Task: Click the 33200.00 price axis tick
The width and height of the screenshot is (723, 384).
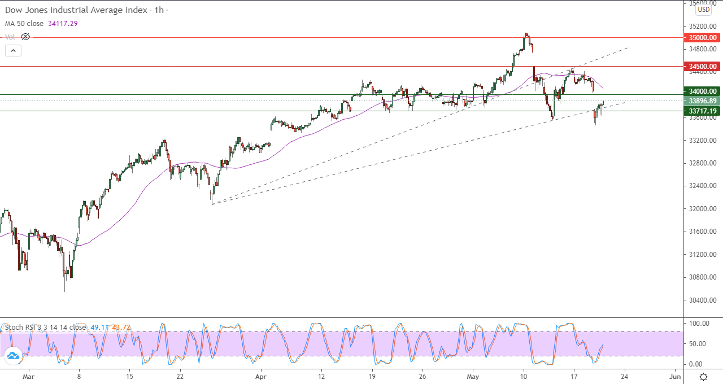Action: [702, 140]
